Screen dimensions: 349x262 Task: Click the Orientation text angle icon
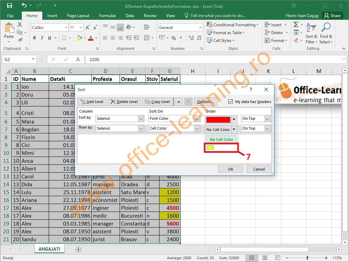pyautogui.click(x=129, y=27)
